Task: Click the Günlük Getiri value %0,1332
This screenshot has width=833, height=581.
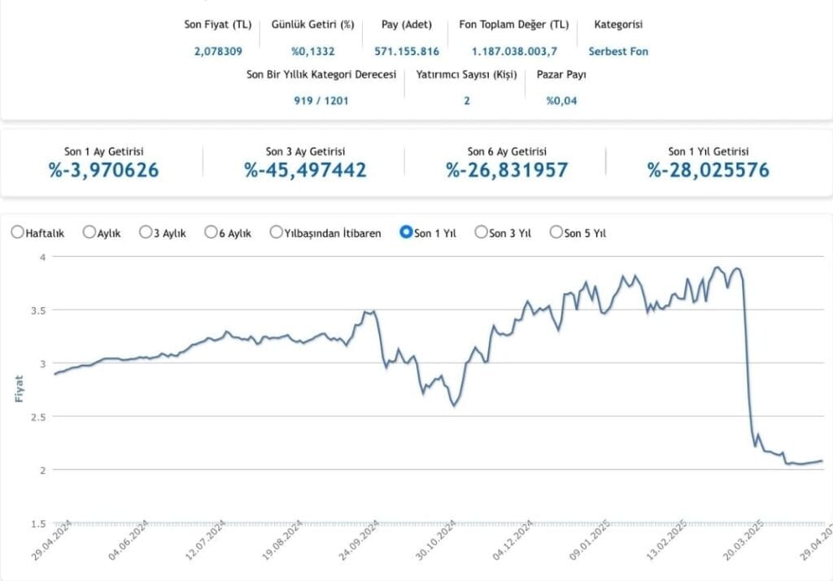Action: (x=312, y=51)
